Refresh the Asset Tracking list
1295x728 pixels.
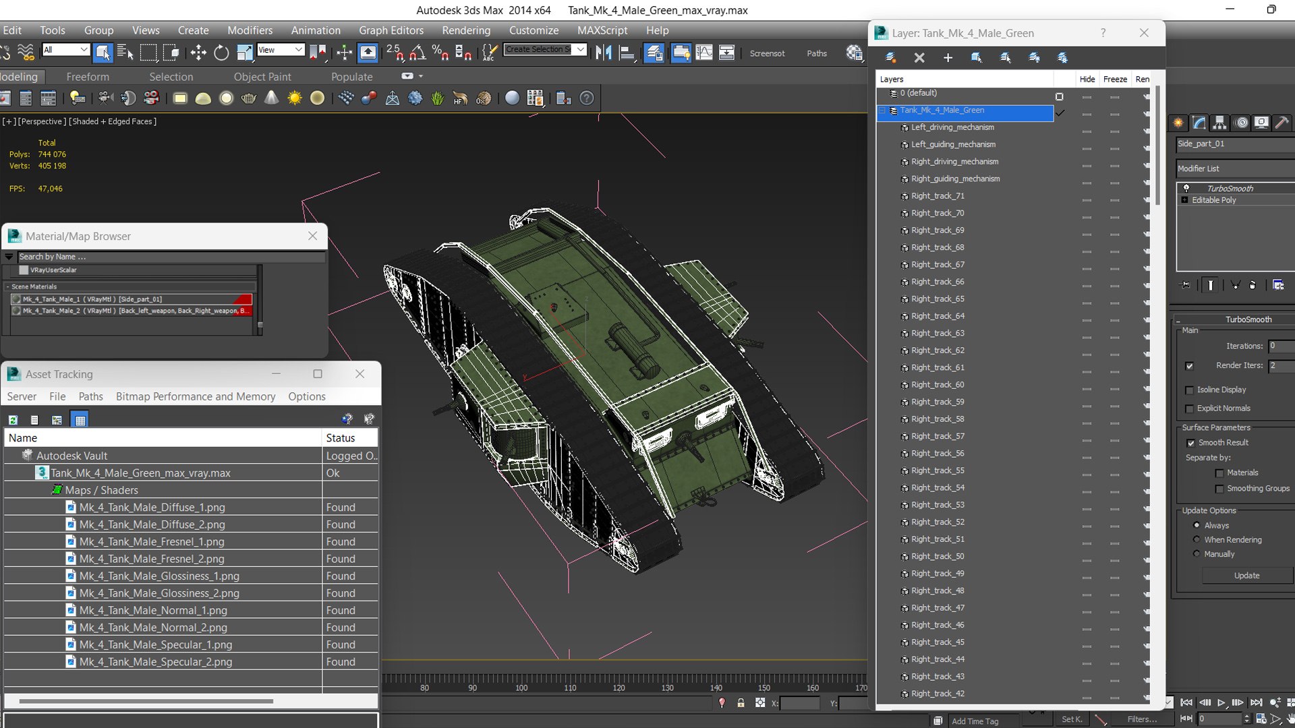[13, 420]
